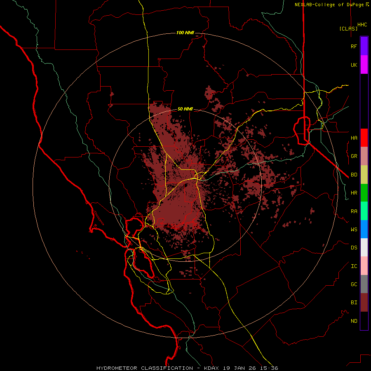
Task: Click the 'HHC' product label
Action: pyautogui.click(x=362, y=25)
